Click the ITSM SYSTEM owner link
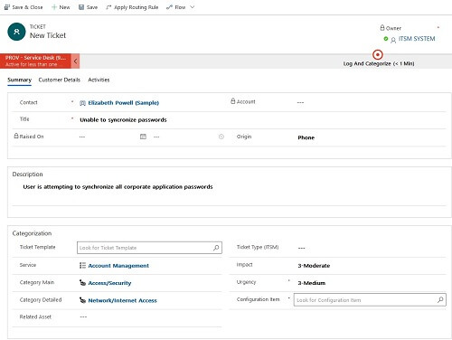Image resolution: width=452 pixels, height=340 pixels. click(x=417, y=39)
